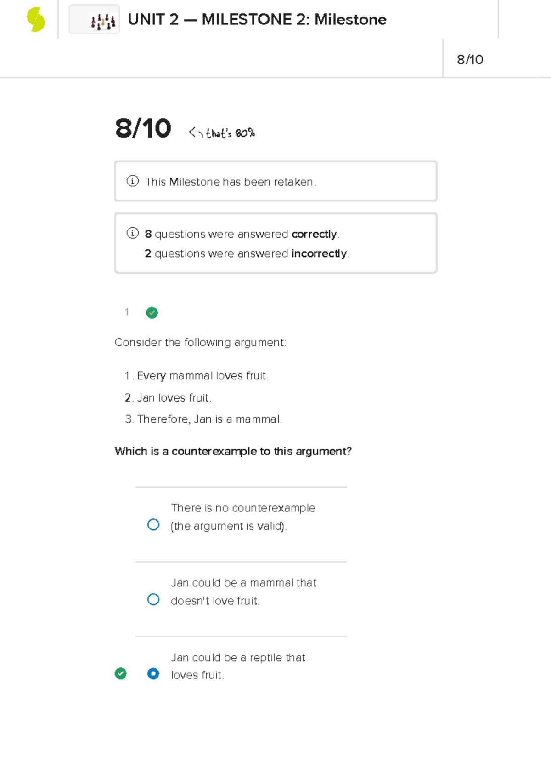Click the green checkmark beside reptile answer
Image resolution: width=551 pixels, height=781 pixels.
click(x=120, y=673)
